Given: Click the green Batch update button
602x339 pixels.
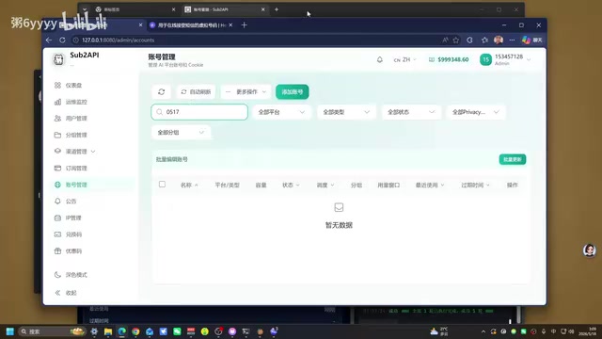Looking at the screenshot, I should point(512,159).
